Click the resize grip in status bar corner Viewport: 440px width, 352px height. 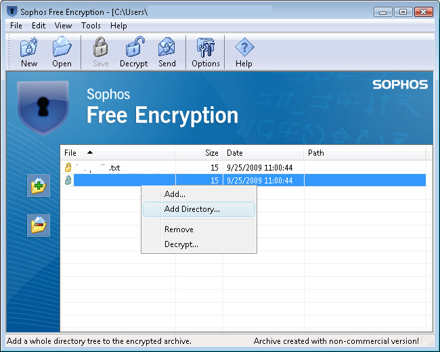[430, 342]
